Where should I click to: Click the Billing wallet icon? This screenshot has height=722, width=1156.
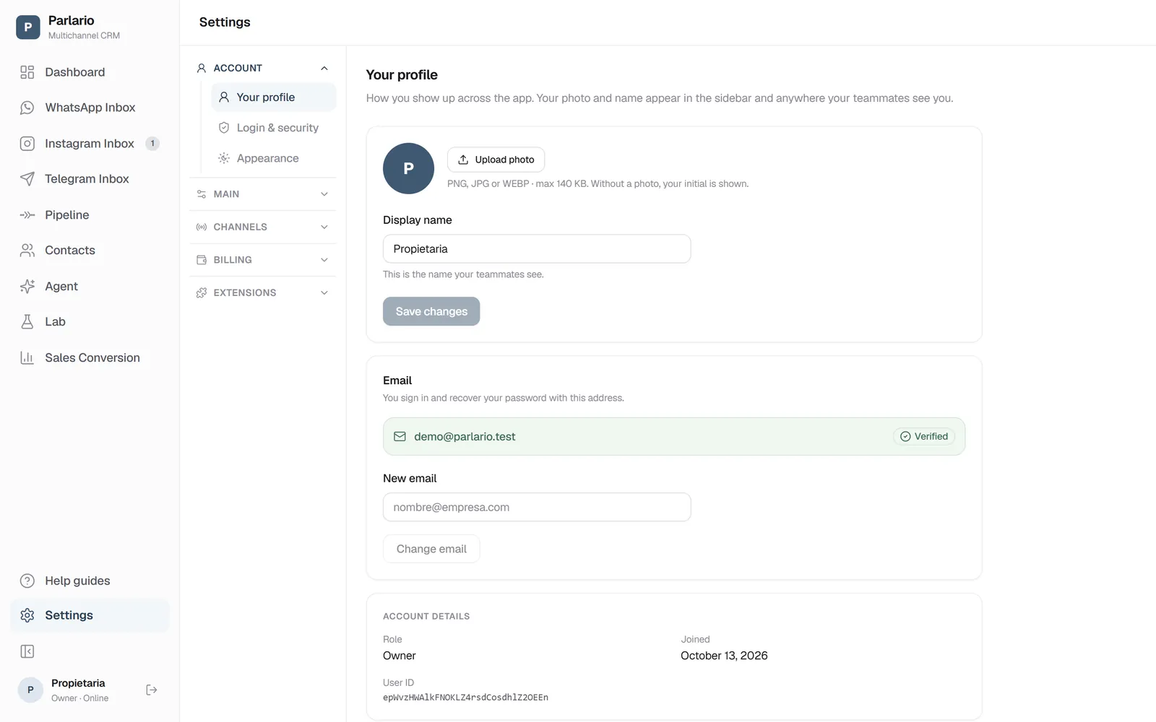pyautogui.click(x=202, y=260)
